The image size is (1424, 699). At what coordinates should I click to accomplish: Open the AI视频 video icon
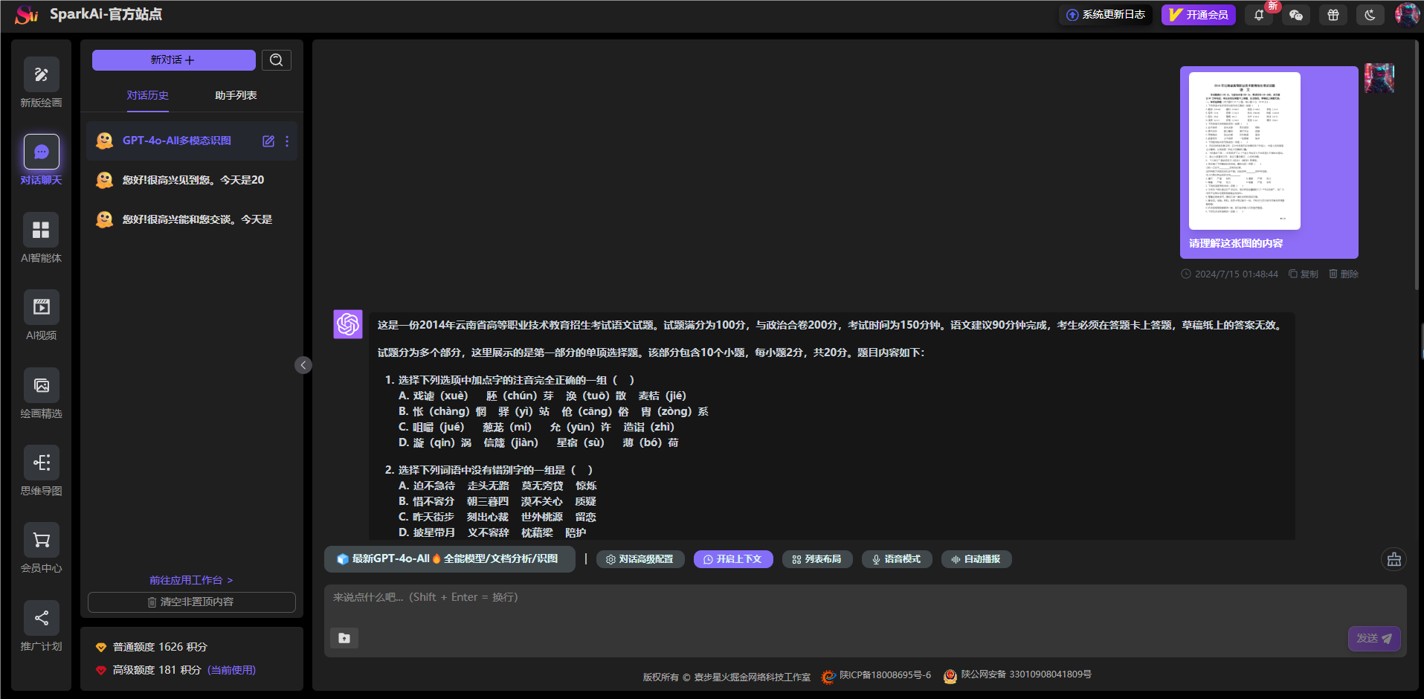click(42, 307)
